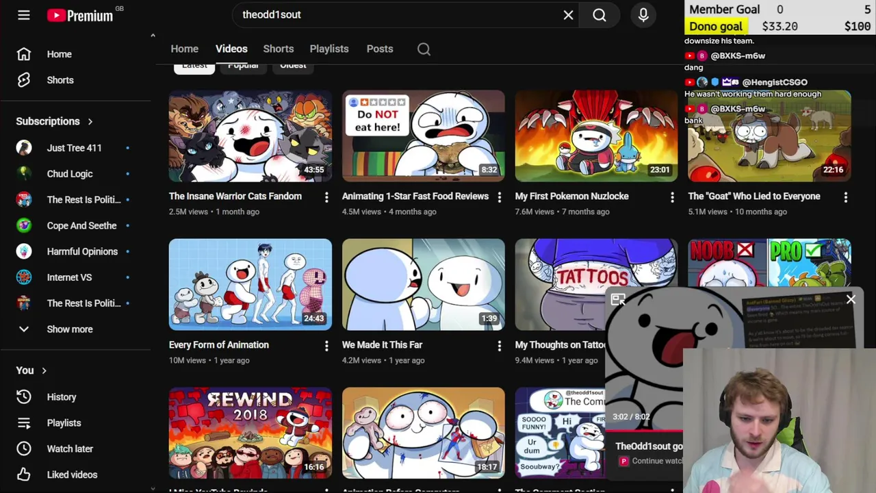Open options for Goat Who Lied video
This screenshot has height=493, width=876.
846,197
